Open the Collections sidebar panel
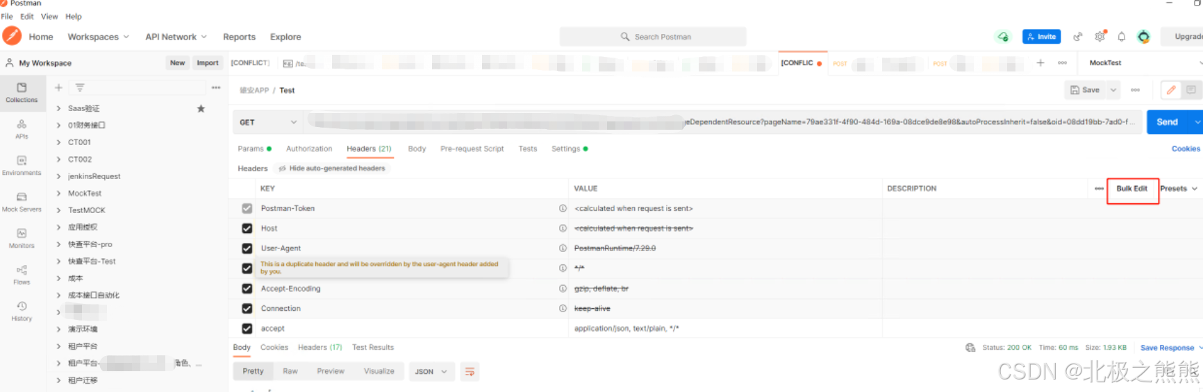Screen dimensions: 1203x392 [22, 92]
